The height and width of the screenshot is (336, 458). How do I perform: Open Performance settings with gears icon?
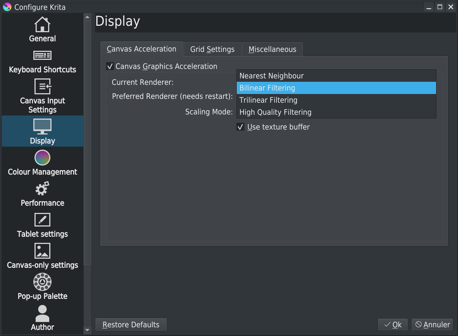tap(42, 194)
